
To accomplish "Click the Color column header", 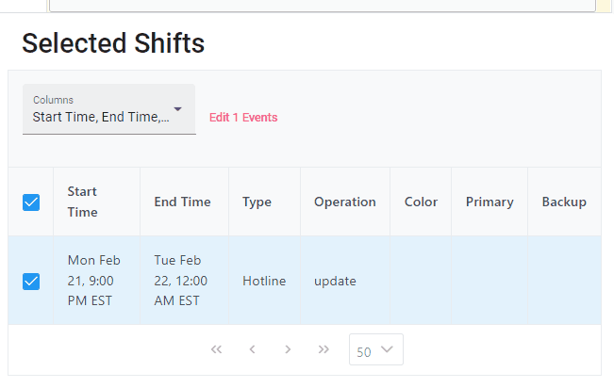I will coord(421,202).
